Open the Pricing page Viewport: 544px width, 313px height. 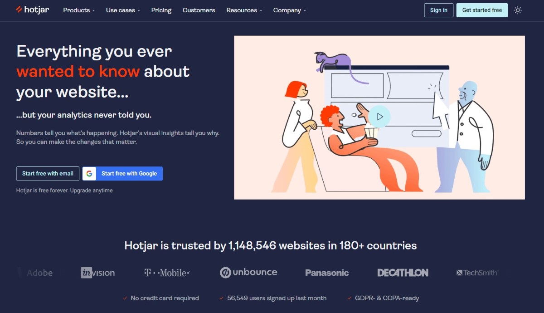161,10
